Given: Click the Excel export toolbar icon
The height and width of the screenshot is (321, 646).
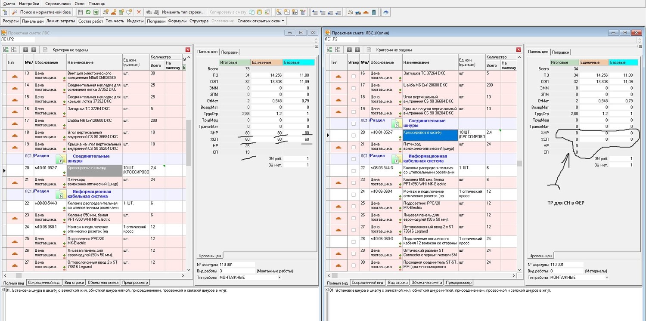Looking at the screenshot, I should point(96,12).
